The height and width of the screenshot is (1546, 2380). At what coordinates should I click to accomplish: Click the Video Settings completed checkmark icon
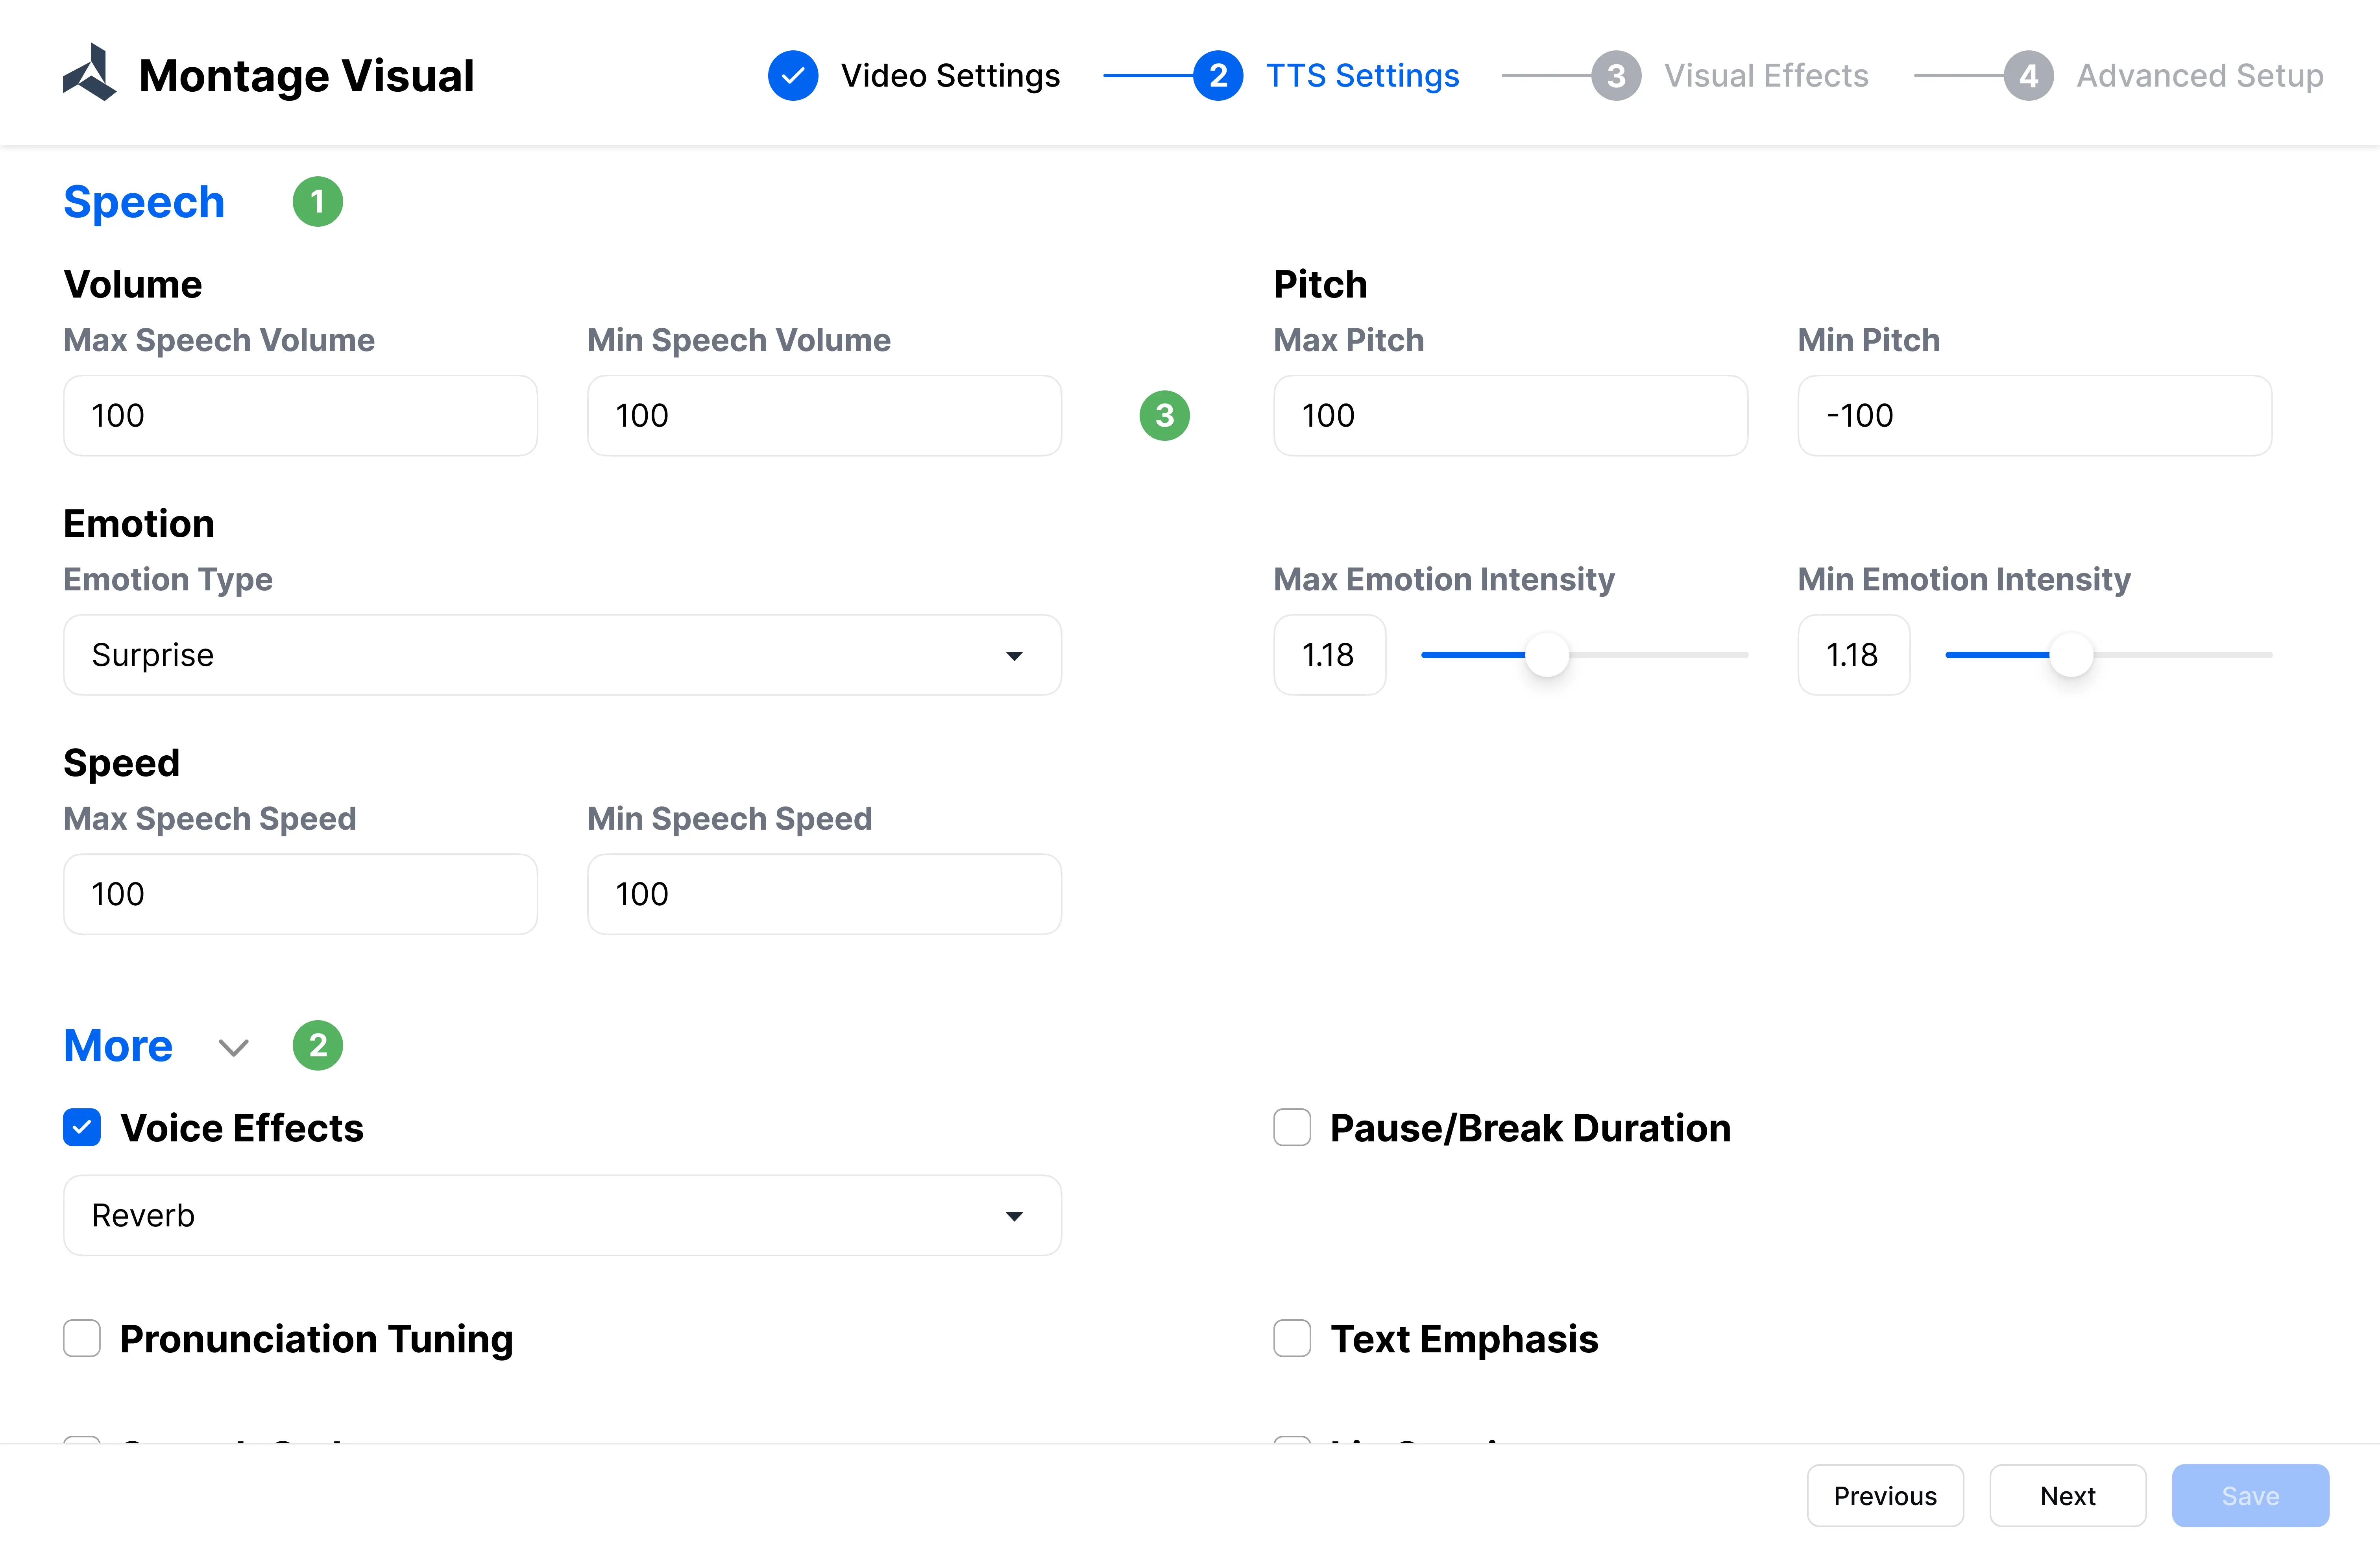click(793, 75)
